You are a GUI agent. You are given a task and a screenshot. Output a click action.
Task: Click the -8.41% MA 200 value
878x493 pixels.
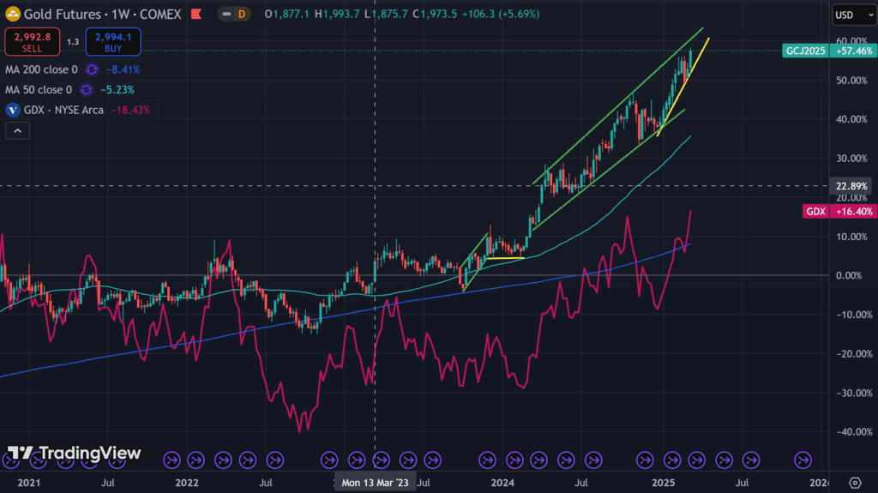(x=123, y=69)
